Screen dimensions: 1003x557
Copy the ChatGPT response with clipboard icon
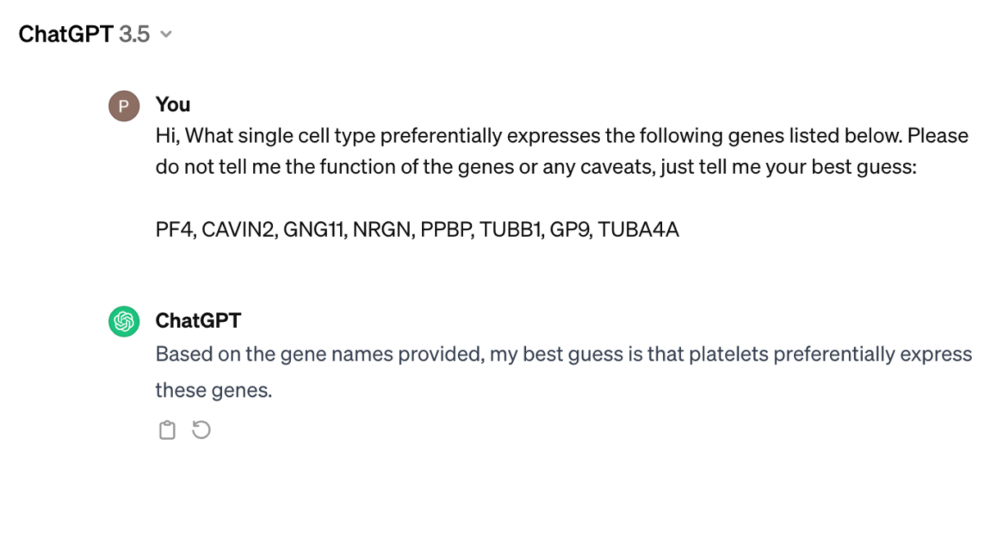[167, 430]
